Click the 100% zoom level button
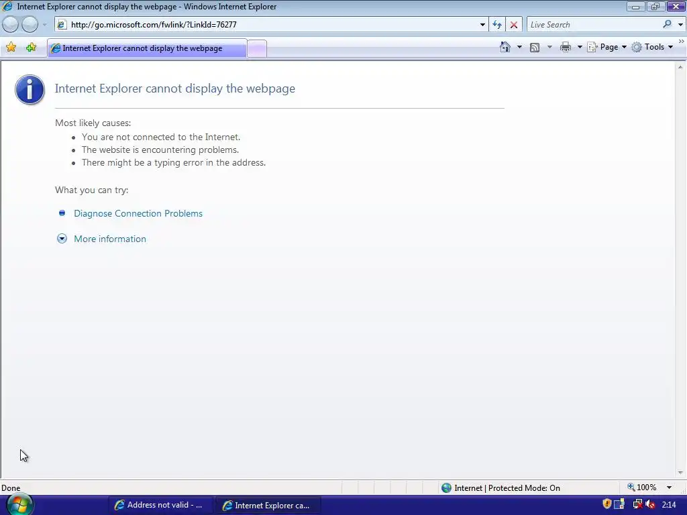 click(x=642, y=488)
